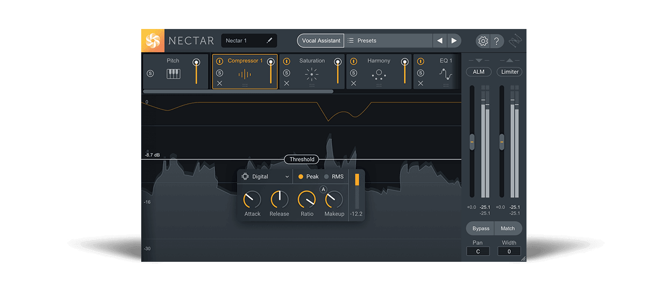Click the Nectar orange spiral logo

click(153, 40)
